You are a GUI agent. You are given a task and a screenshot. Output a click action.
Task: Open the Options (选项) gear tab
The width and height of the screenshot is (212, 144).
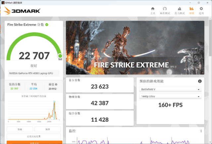pos(201,11)
